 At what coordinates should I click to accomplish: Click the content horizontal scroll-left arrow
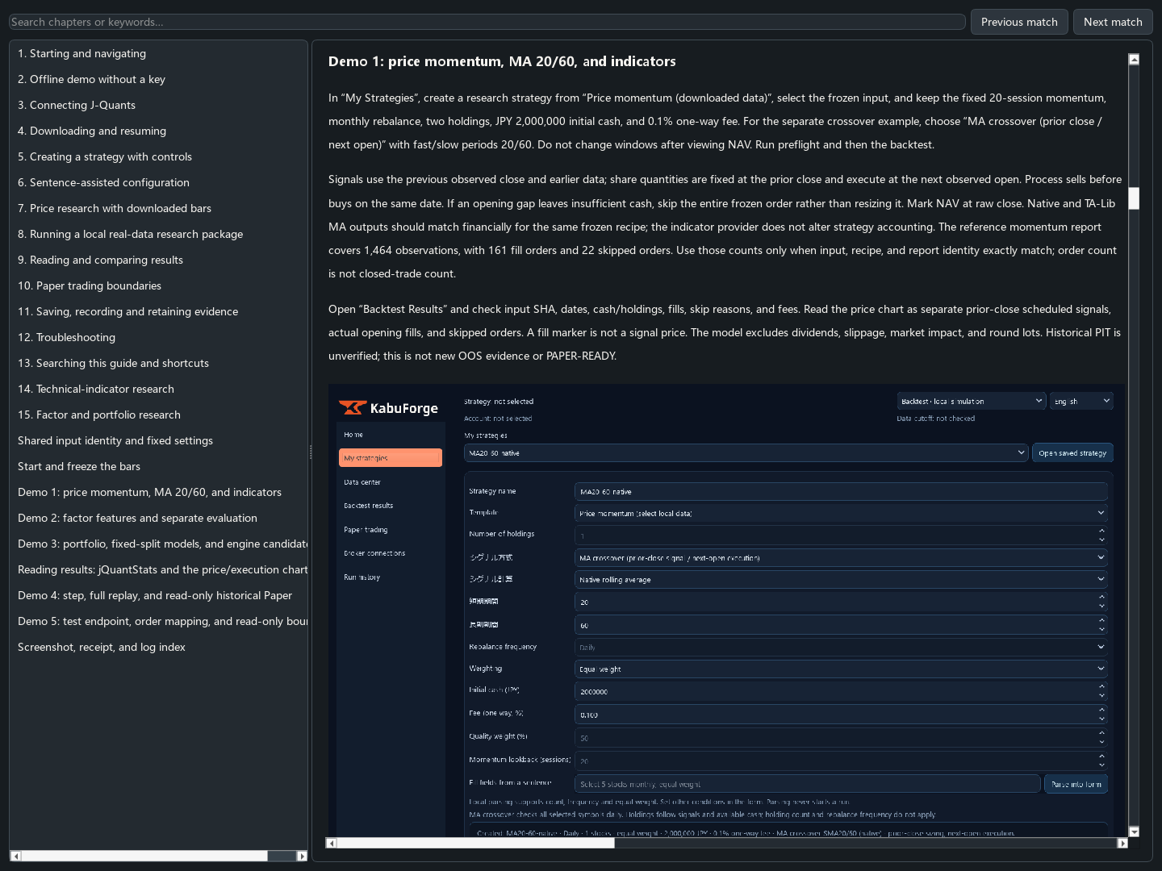pos(331,843)
